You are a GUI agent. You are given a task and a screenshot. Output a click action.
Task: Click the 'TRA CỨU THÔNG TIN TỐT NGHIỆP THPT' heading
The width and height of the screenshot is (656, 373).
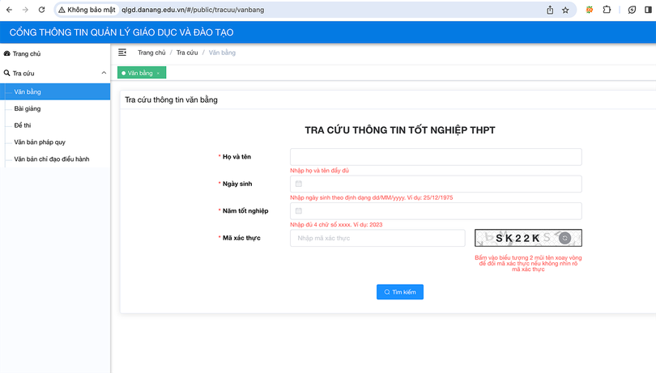[400, 130]
